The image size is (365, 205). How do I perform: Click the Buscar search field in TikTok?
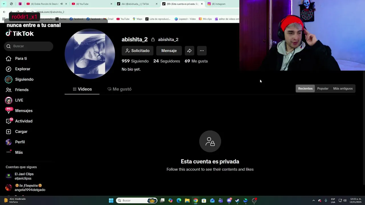(29, 46)
